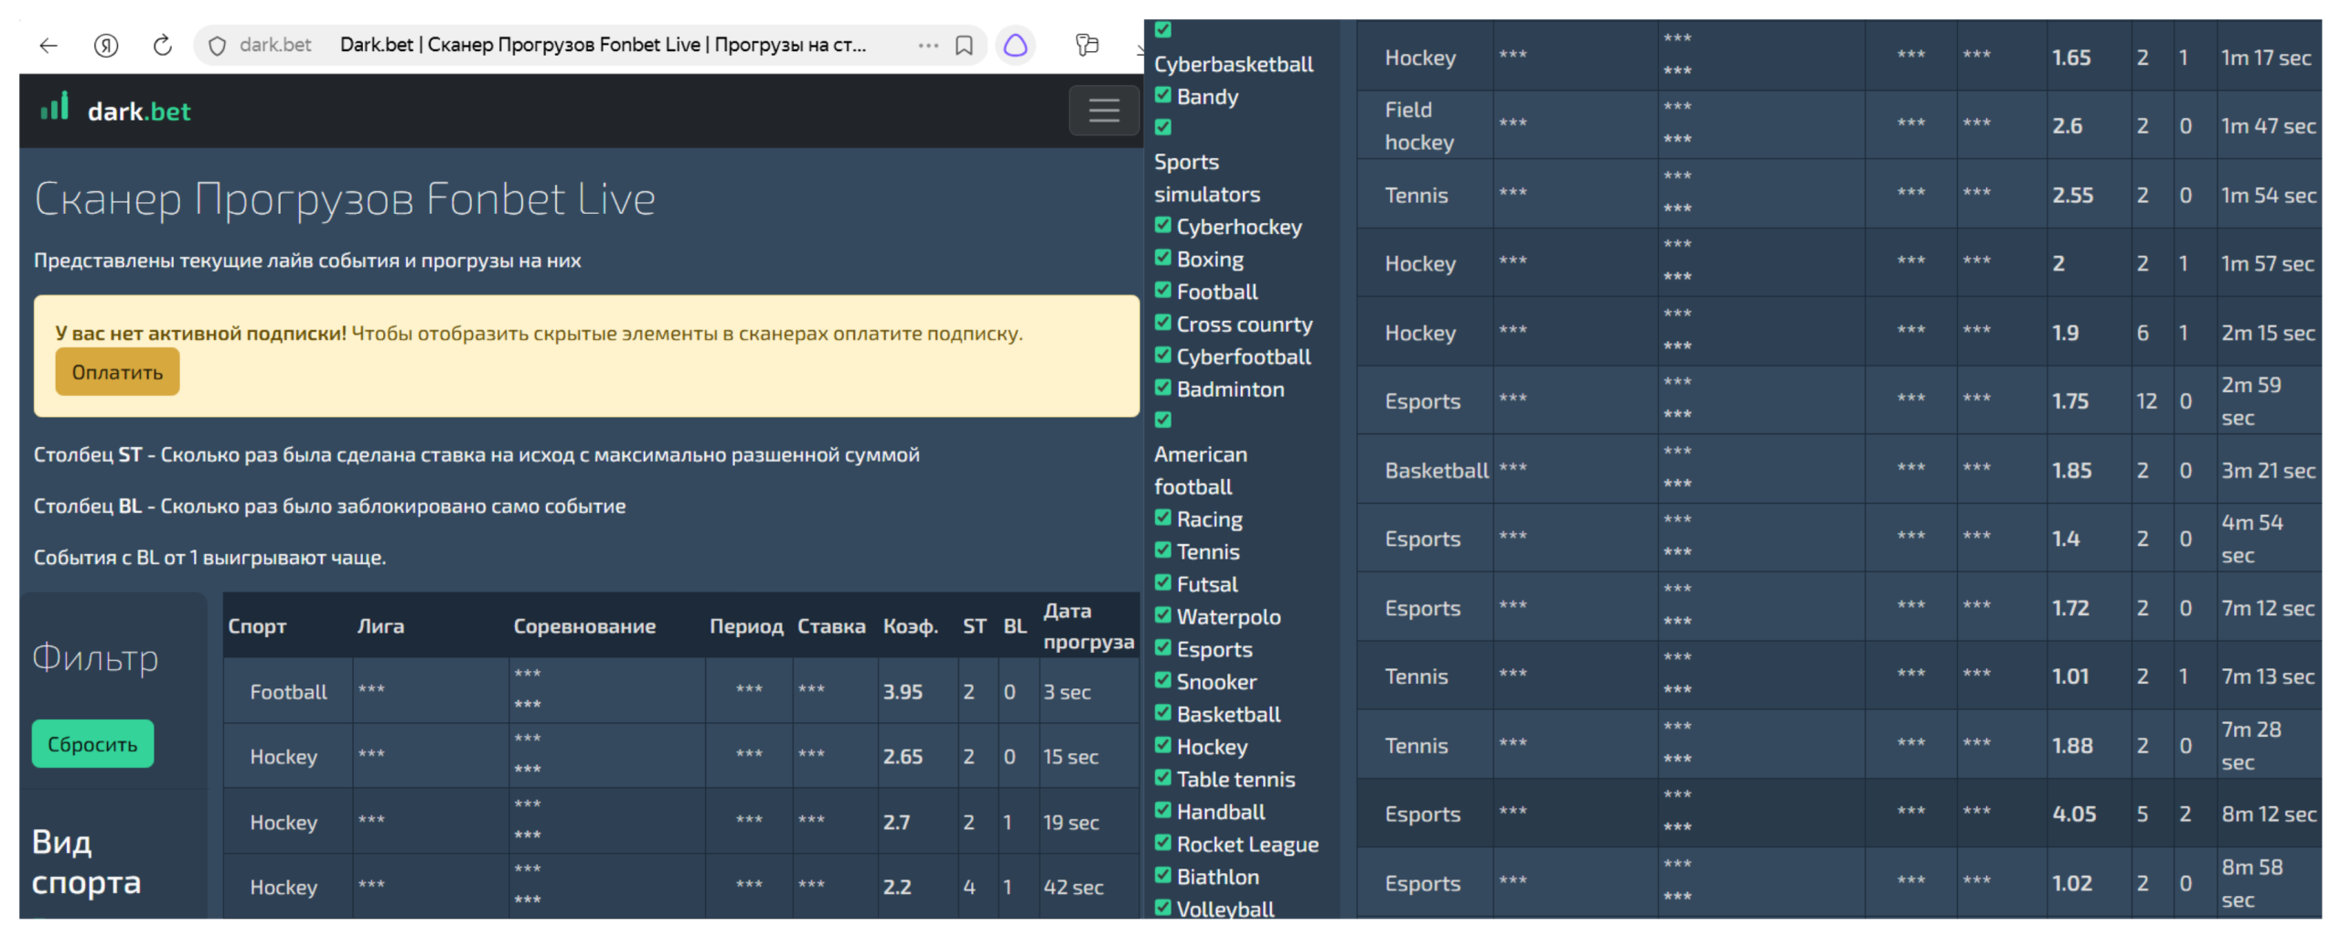Toggle the Tennis filter checkbox
The width and height of the screenshot is (2341, 938).
1163,550
